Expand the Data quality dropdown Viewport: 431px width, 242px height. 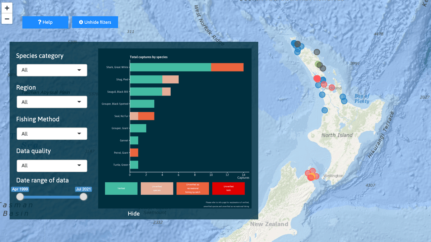pyautogui.click(x=52, y=166)
